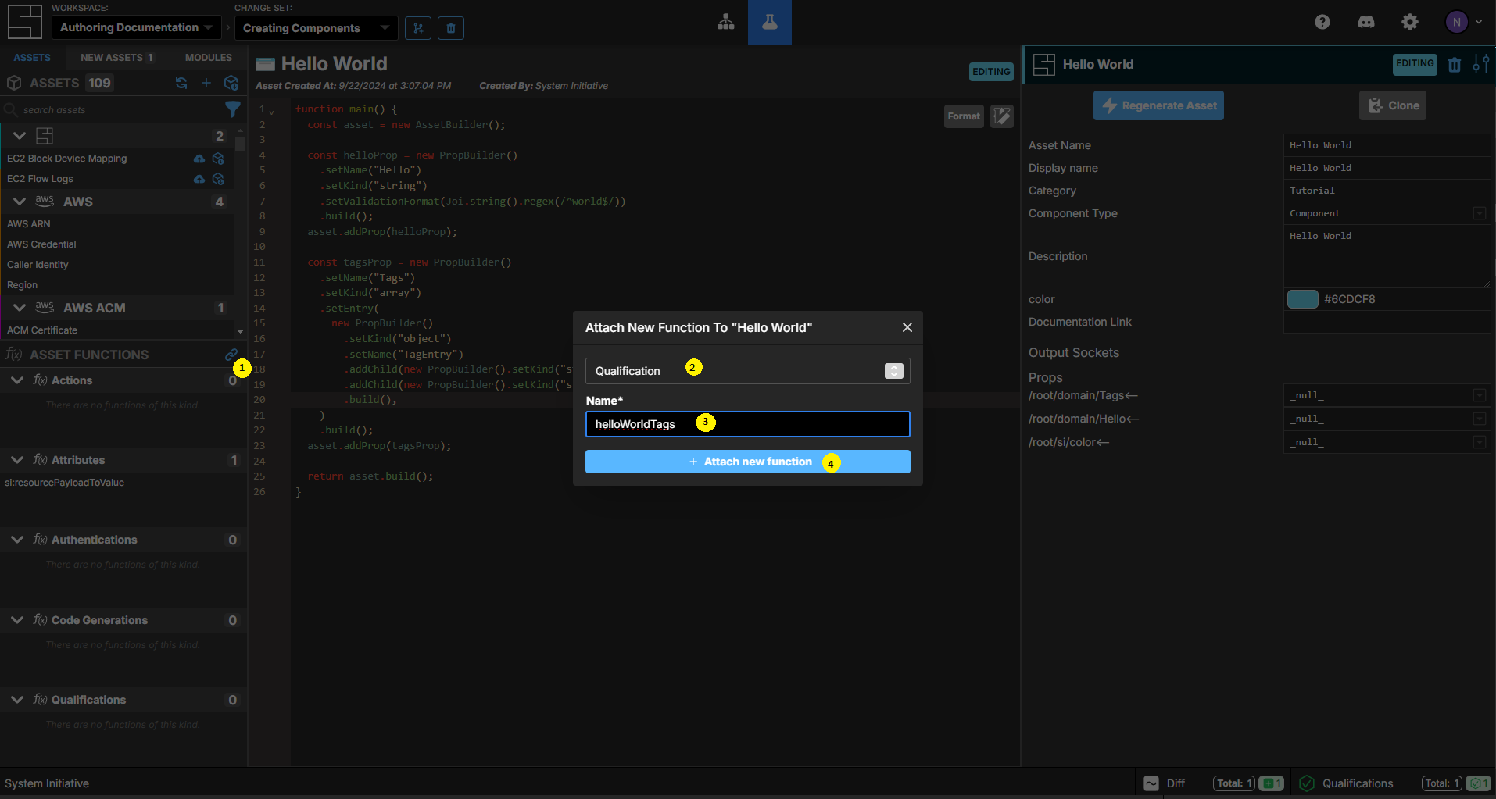The height and width of the screenshot is (799, 1496).
Task: Open the asset filter funnel
Action: point(233,109)
